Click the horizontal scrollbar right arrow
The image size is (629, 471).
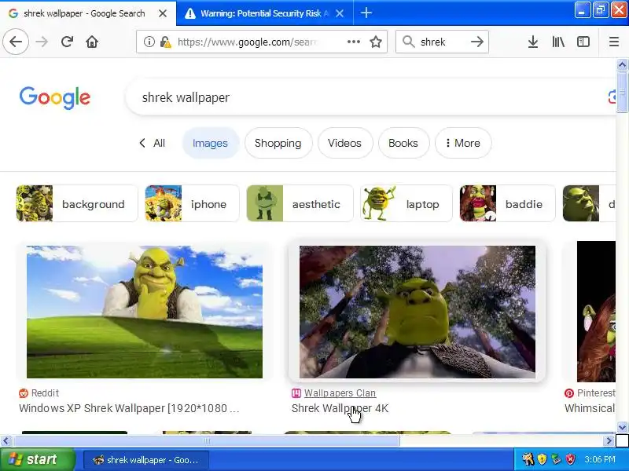(x=609, y=441)
